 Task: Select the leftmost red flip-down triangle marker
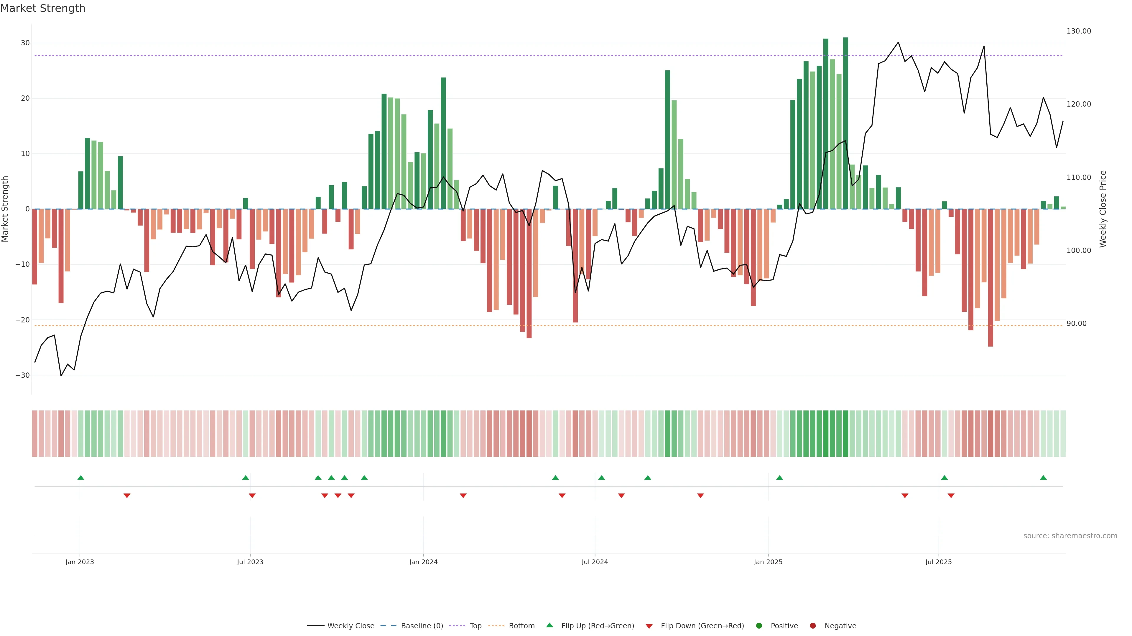click(127, 496)
